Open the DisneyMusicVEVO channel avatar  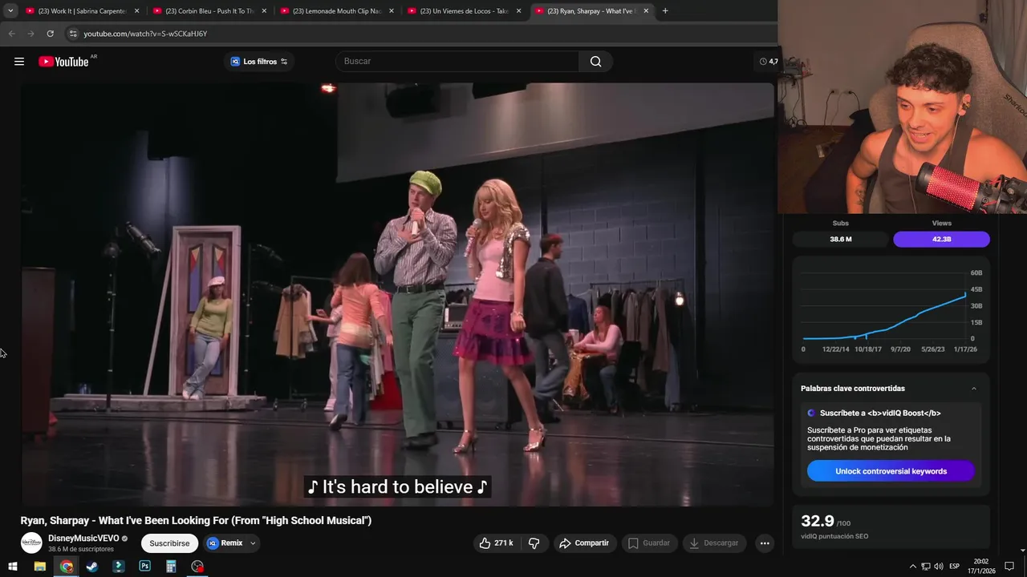(31, 543)
